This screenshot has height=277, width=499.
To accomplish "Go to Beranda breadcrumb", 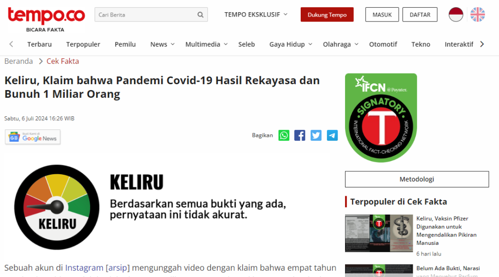I will tap(19, 61).
